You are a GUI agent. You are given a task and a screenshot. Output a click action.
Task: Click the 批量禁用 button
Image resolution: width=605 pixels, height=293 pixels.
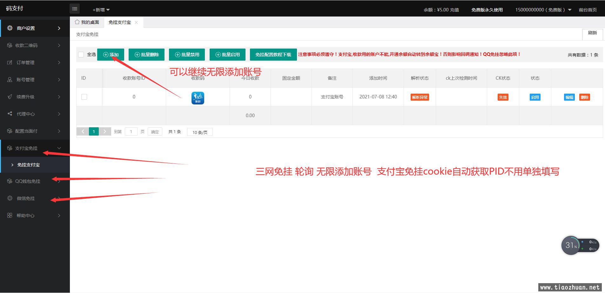(x=187, y=55)
